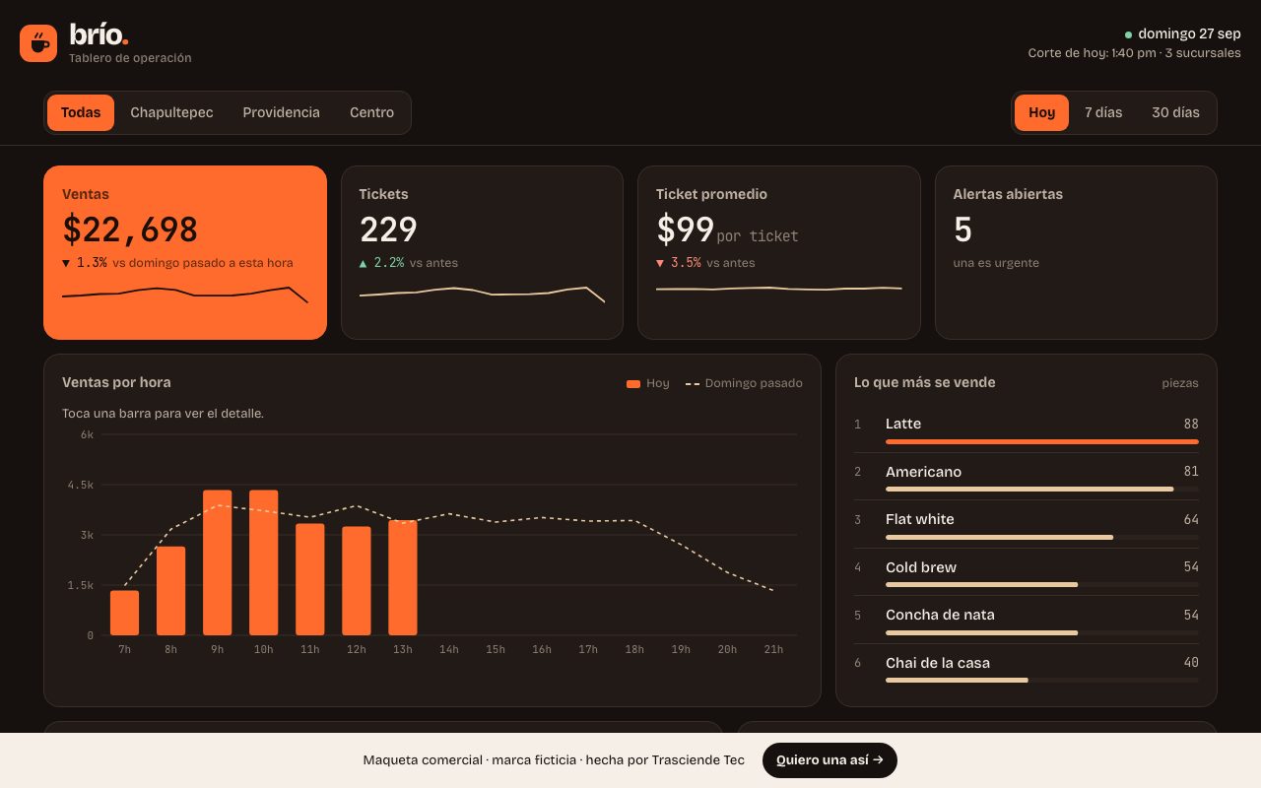
Task: Click the 'Lo que más se vende' heading
Action: tap(925, 382)
